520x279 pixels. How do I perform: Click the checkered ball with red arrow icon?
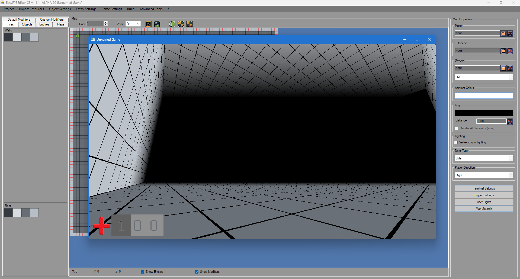click(x=190, y=24)
